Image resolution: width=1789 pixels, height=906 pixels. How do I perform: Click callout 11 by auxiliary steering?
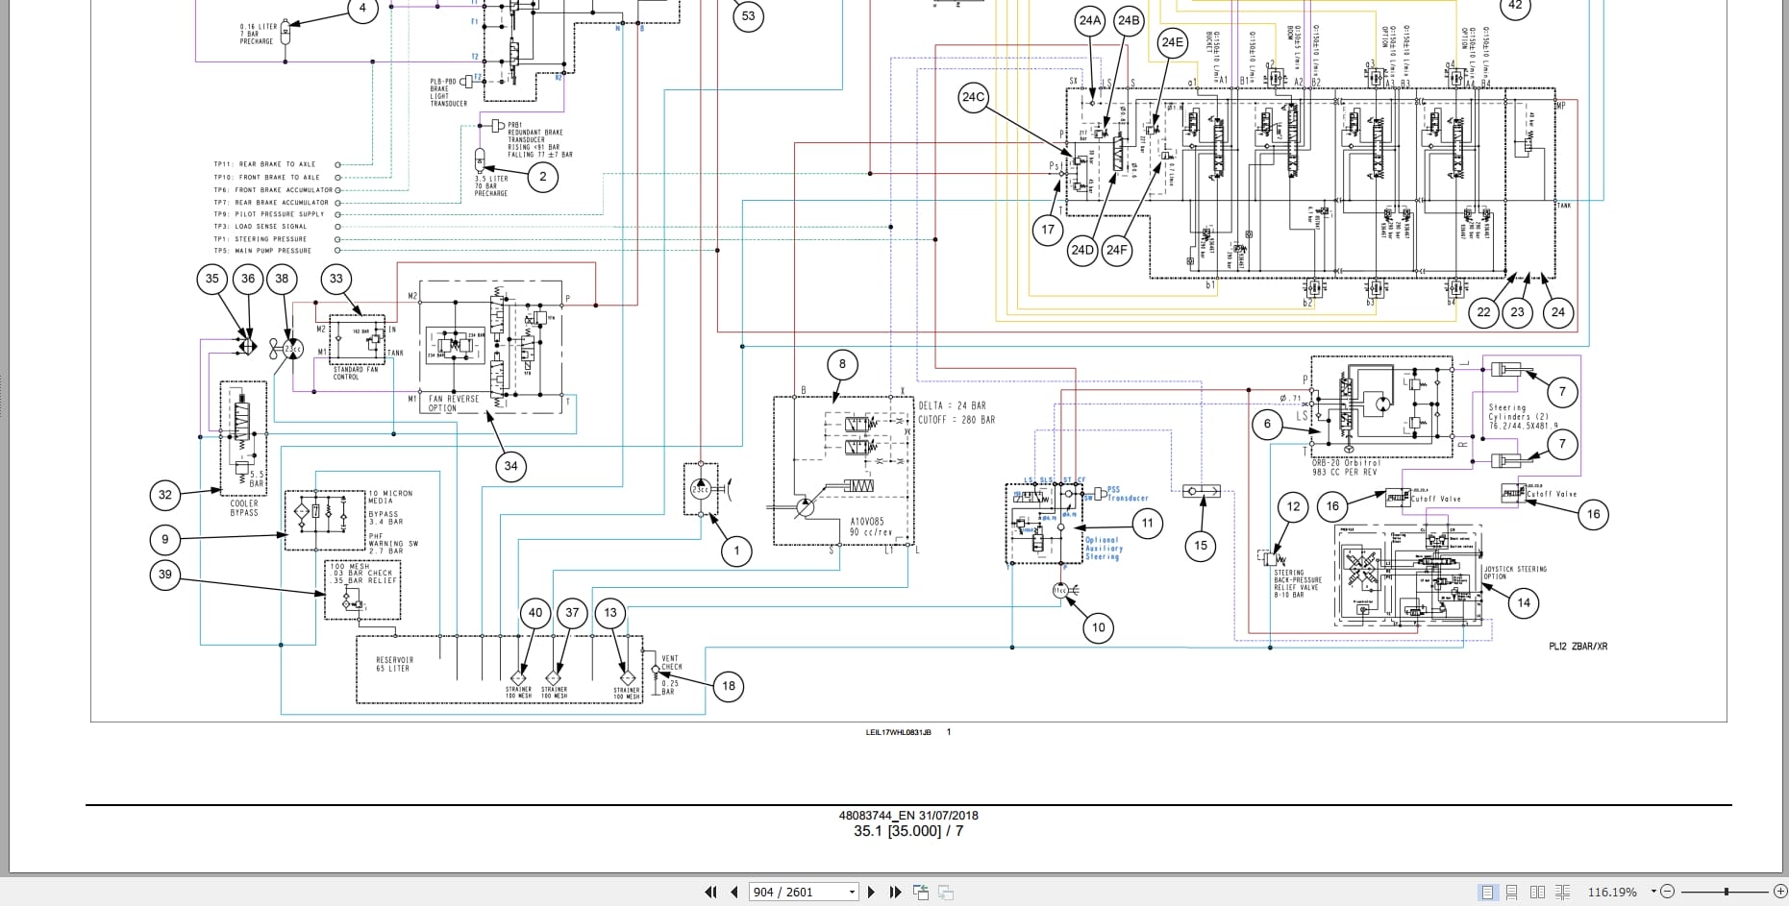[1147, 524]
